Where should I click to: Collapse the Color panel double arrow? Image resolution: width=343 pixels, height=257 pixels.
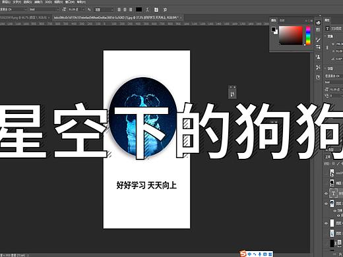point(306,20)
